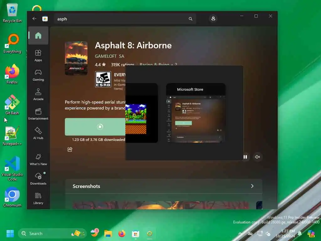Click the Asphalt 8: Airborne title

(133, 46)
